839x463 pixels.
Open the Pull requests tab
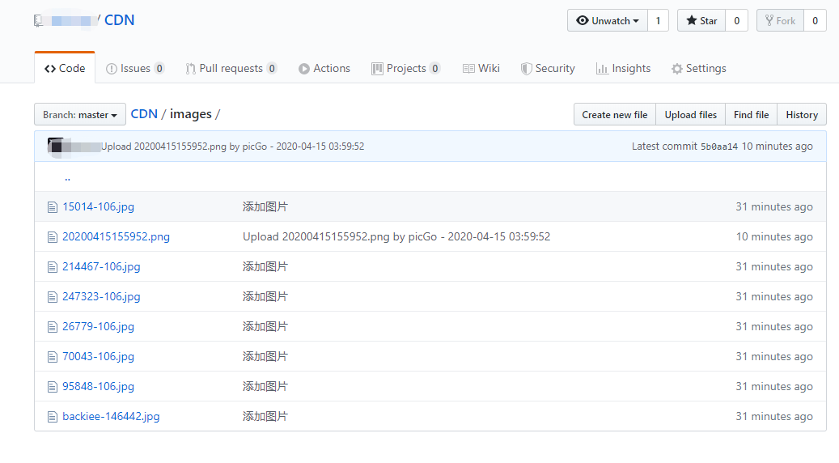coord(231,69)
